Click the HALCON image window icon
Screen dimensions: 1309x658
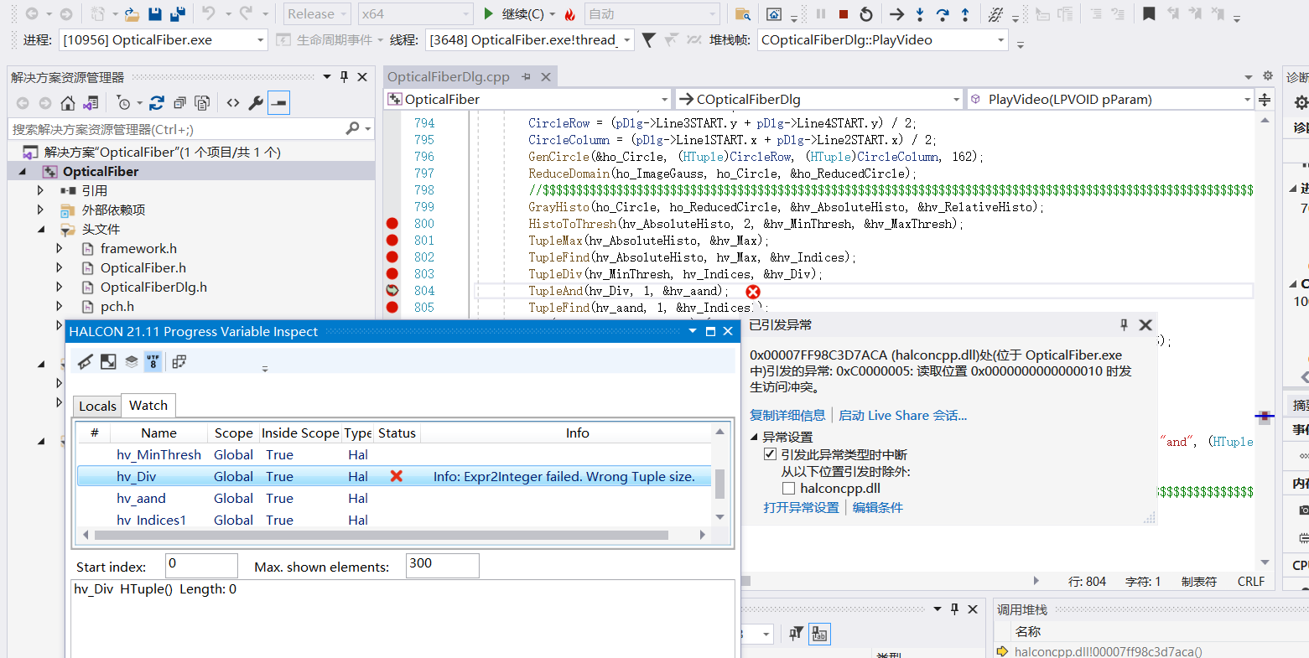(108, 361)
